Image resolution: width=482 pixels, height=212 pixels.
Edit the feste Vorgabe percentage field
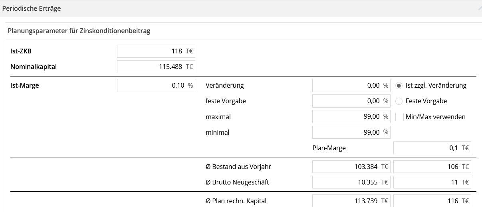[x=351, y=101]
